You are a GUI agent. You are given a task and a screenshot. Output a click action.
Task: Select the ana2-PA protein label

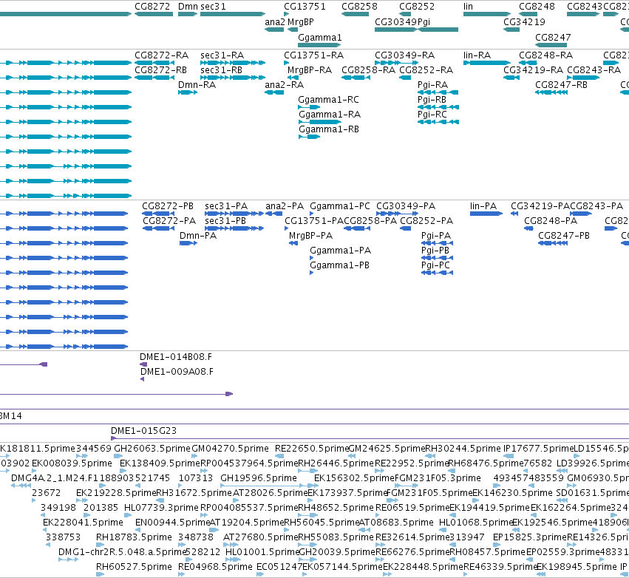[285, 206]
